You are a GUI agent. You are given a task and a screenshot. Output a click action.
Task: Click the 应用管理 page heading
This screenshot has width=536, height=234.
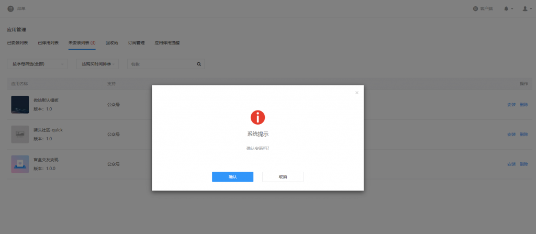coord(16,30)
